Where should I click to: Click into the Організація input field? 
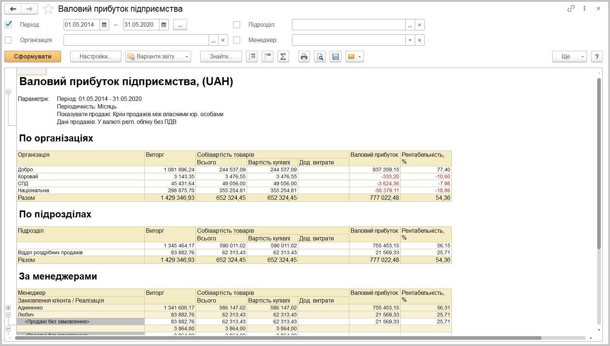pos(136,40)
